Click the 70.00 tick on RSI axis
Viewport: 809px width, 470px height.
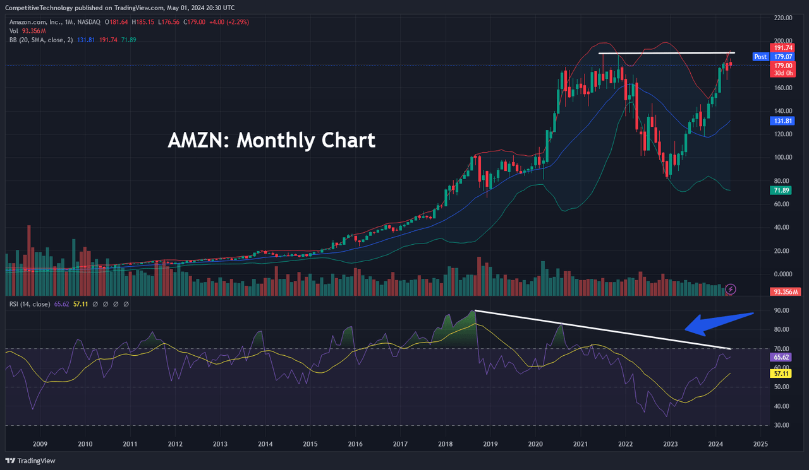[x=782, y=349]
